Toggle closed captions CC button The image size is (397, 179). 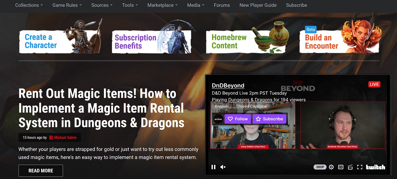pyautogui.click(x=341, y=167)
